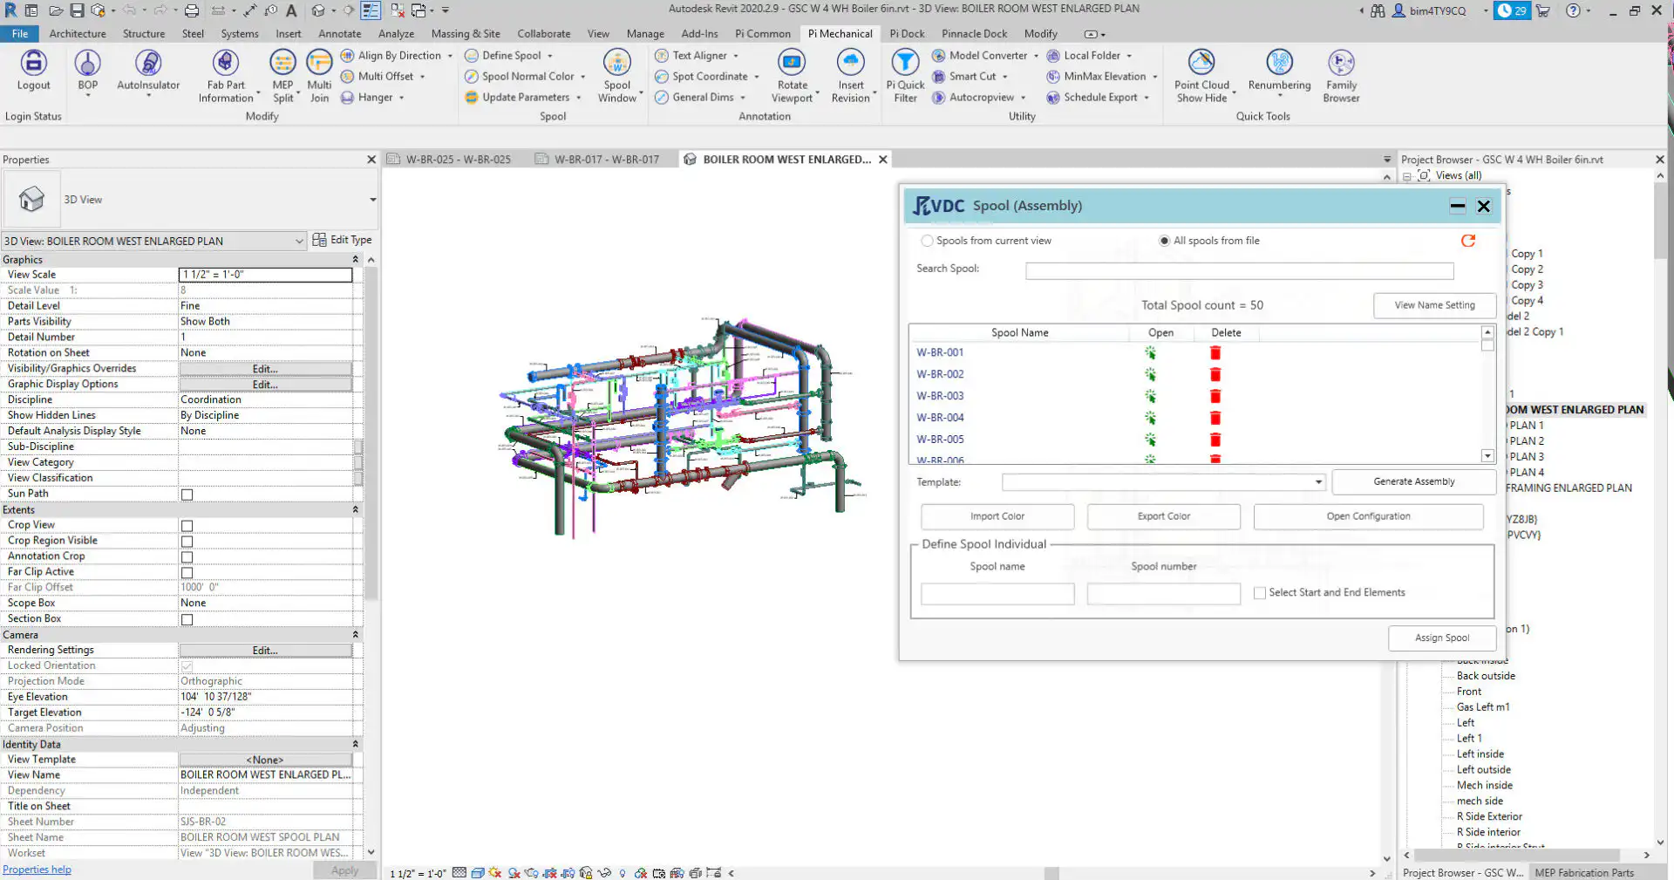Delete spool W-BR-005 with red trash icon

pyautogui.click(x=1215, y=440)
